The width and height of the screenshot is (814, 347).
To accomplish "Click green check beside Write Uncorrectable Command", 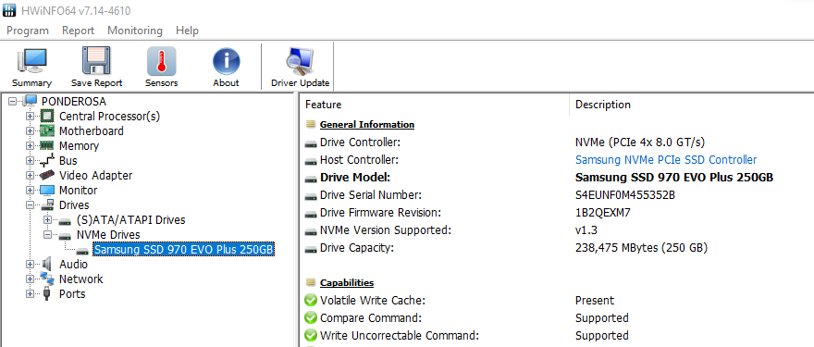I will click(x=311, y=336).
